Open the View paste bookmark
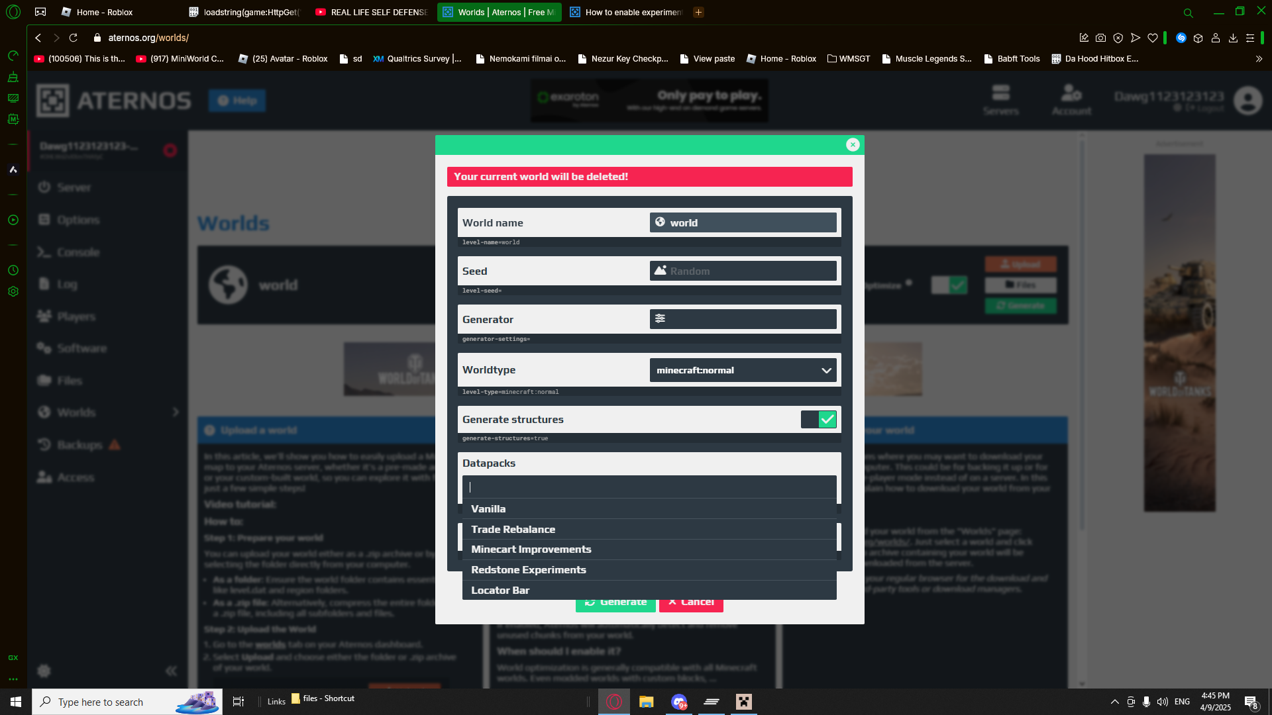The width and height of the screenshot is (1272, 715). point(707,59)
